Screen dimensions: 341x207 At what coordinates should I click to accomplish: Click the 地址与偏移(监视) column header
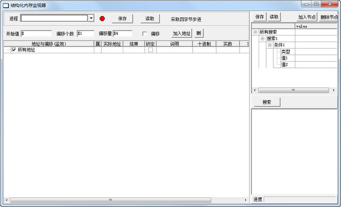[49, 44]
